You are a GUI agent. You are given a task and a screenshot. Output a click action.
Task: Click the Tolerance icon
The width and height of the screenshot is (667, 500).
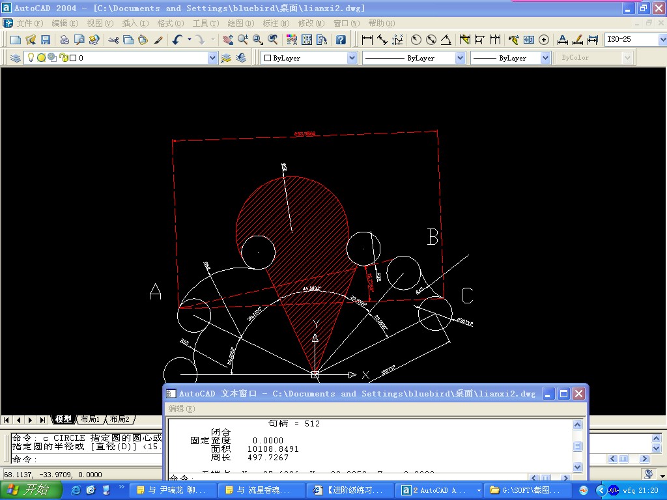pos(529,40)
